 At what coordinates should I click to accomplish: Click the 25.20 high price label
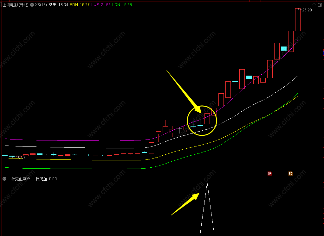coord(307,10)
